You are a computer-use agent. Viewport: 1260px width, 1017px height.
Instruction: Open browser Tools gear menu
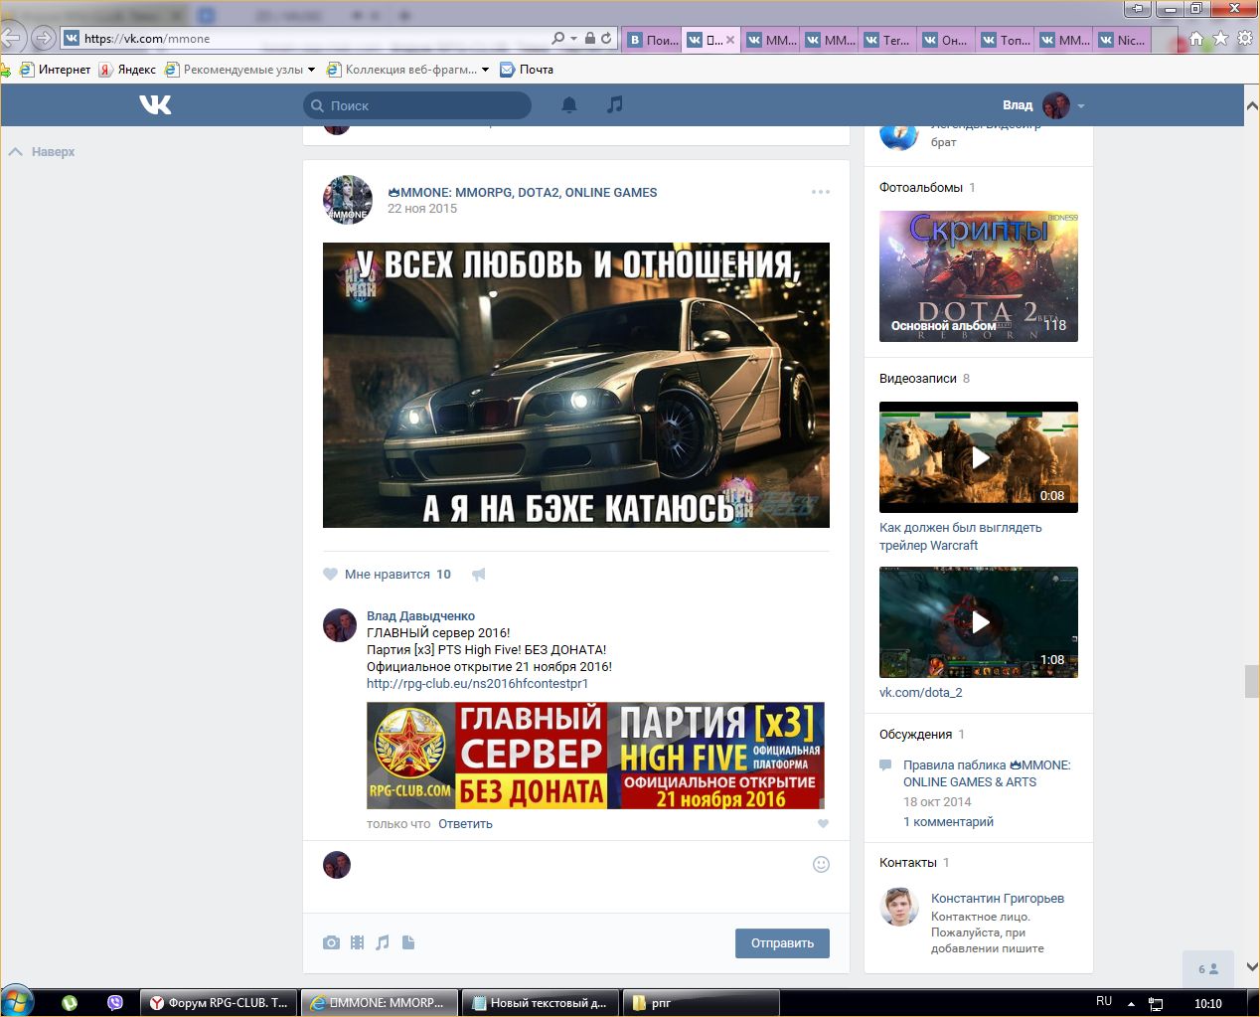click(1244, 38)
